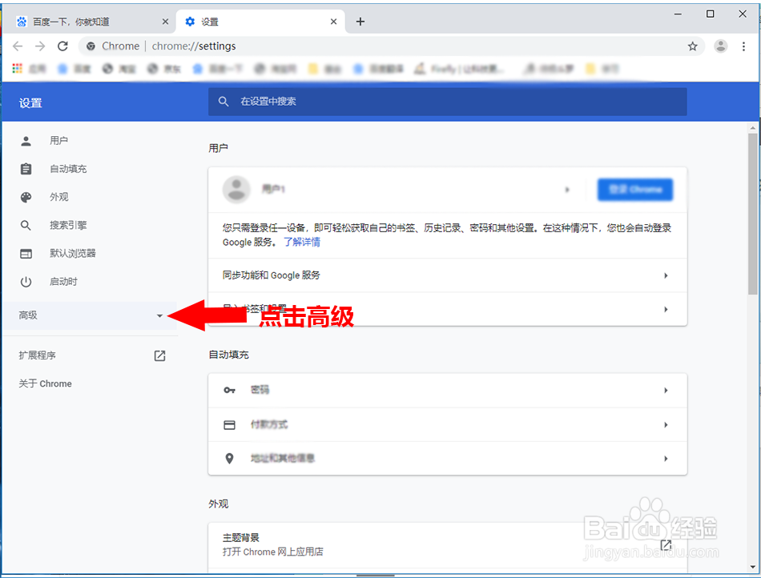Select 外观 in the settings sidebar
This screenshot has width=761, height=578.
click(58, 198)
